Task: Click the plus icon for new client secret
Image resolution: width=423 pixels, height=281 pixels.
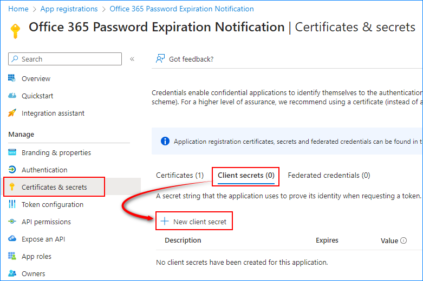Action: click(x=165, y=221)
